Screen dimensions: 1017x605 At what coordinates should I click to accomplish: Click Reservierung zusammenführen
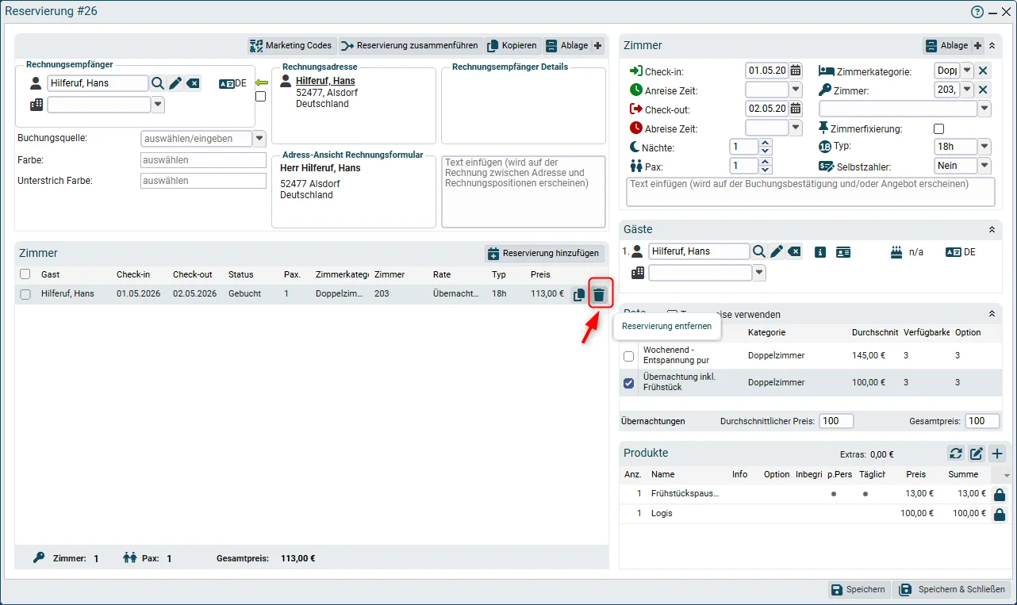click(409, 45)
